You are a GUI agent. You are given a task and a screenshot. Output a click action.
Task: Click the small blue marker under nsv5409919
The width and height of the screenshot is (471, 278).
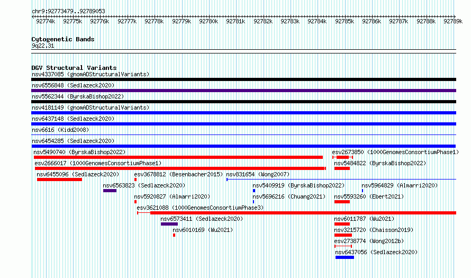click(x=254, y=191)
